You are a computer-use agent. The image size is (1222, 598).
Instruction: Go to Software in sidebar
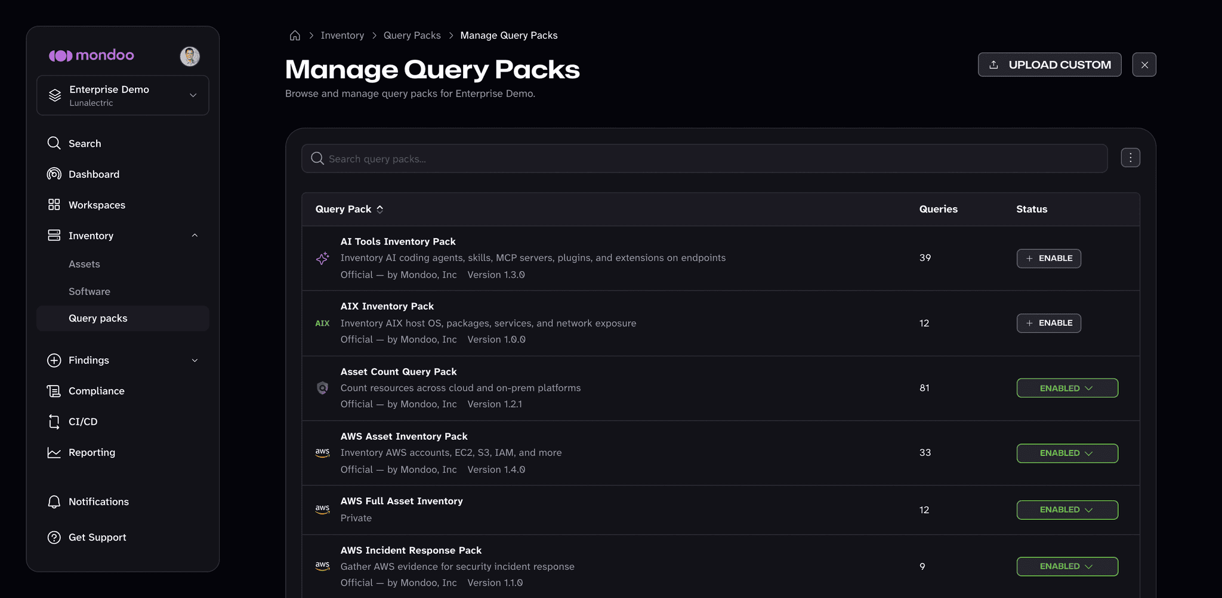click(x=90, y=291)
